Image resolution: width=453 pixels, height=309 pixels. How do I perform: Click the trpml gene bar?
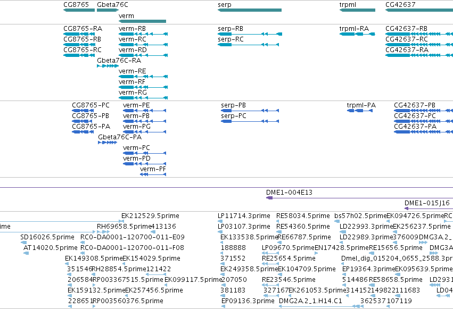click(x=357, y=10)
